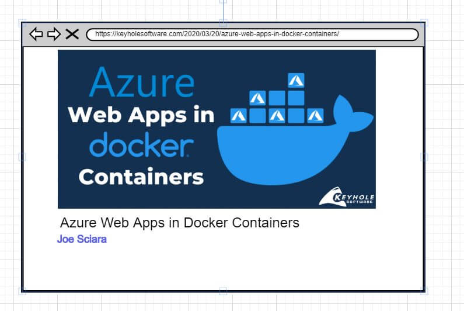This screenshot has width=464, height=311.
Task: Click the "docker" wordmark in the banner
Action: [141, 144]
